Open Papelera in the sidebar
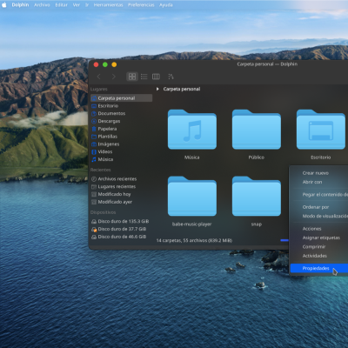 coord(107,129)
